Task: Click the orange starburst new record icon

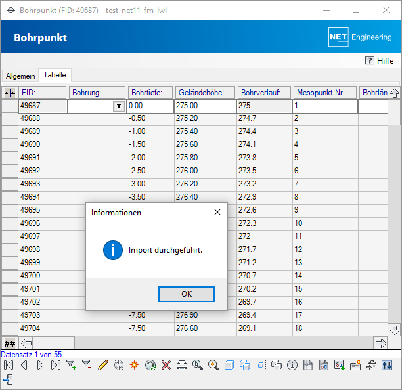Action: pos(135,365)
